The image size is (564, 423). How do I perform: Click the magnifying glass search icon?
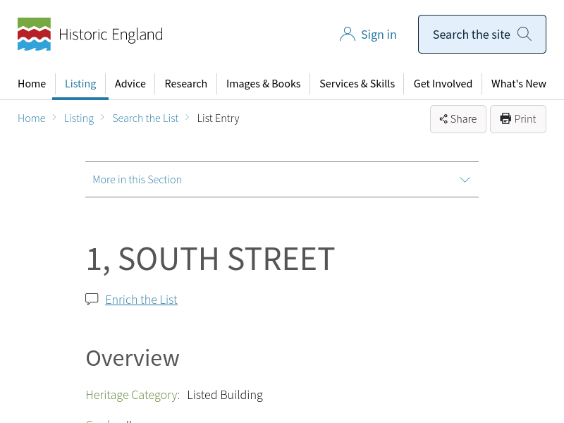point(524,34)
